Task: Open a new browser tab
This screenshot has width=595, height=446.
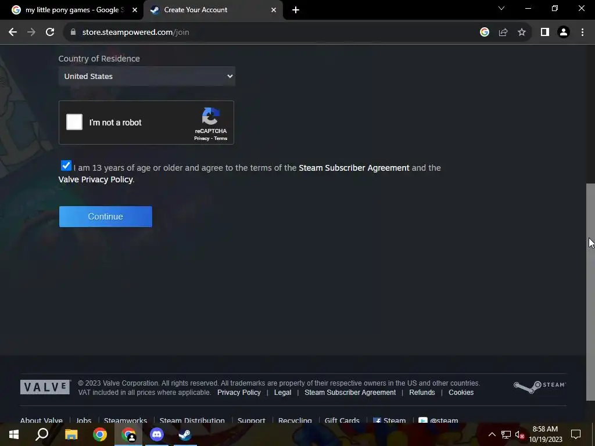Action: 296,10
